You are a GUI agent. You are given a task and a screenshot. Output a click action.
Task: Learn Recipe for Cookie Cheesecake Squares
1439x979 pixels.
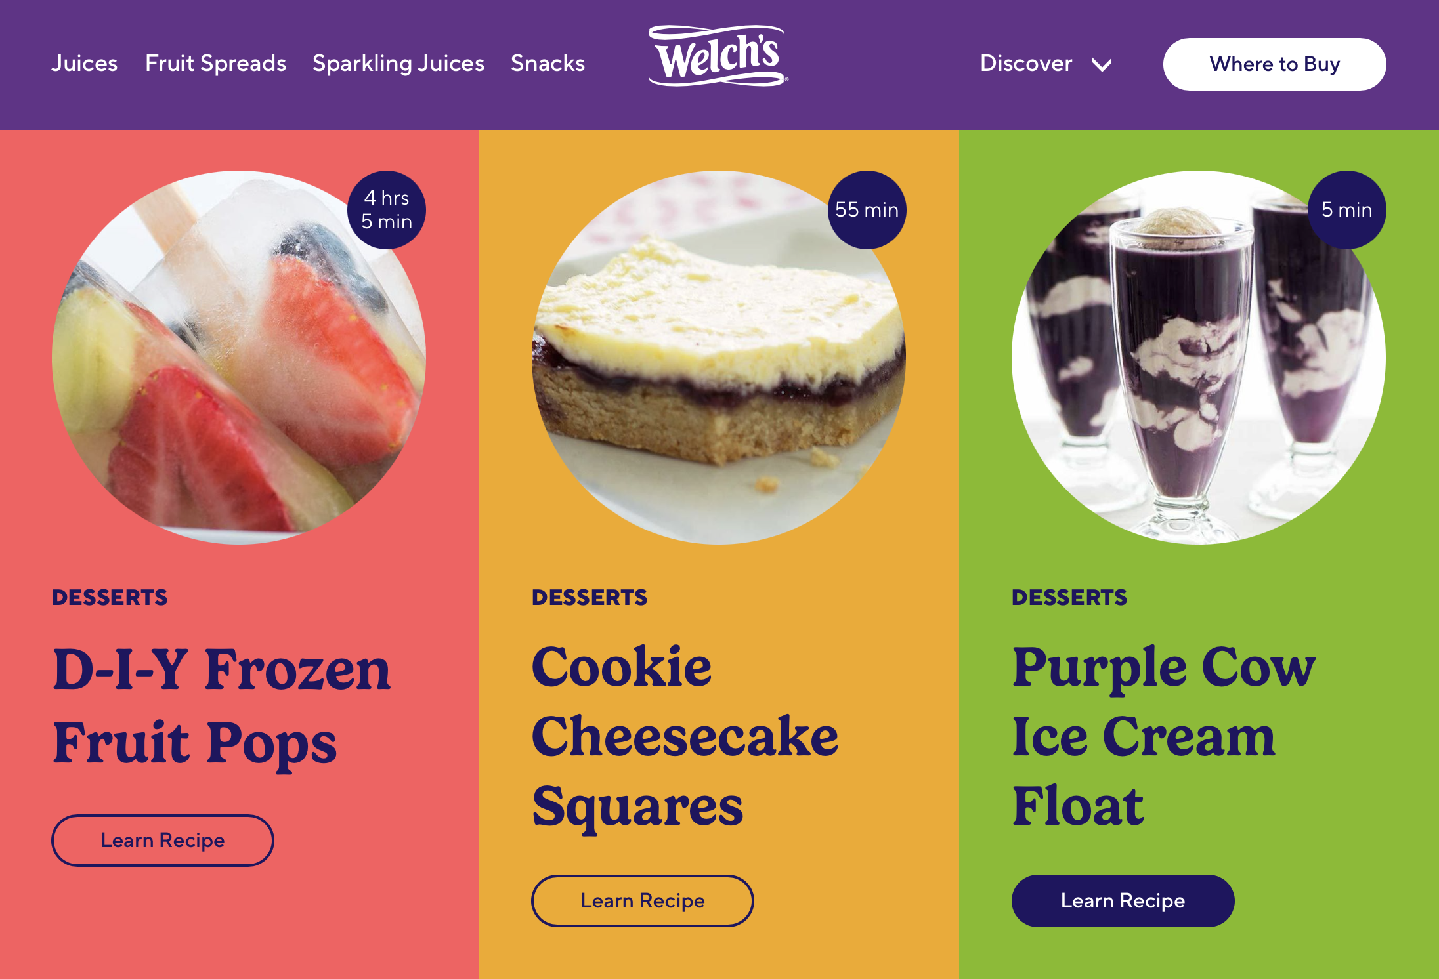coord(643,901)
